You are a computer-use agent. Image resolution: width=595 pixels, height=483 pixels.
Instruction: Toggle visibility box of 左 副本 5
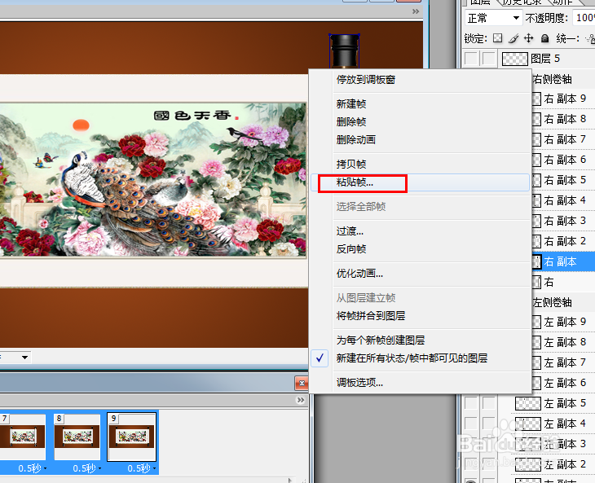(x=471, y=403)
